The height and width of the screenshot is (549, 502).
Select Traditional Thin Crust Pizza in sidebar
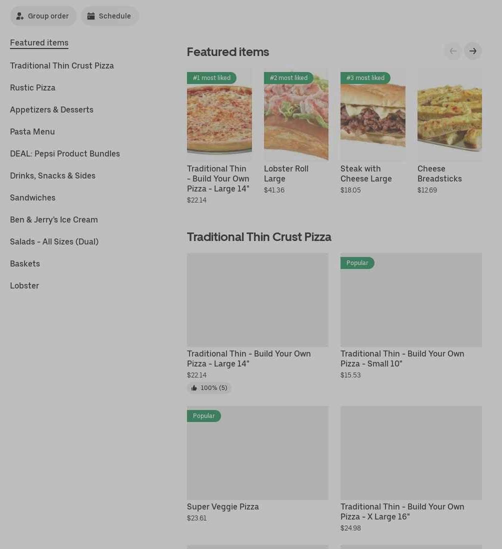(x=62, y=65)
